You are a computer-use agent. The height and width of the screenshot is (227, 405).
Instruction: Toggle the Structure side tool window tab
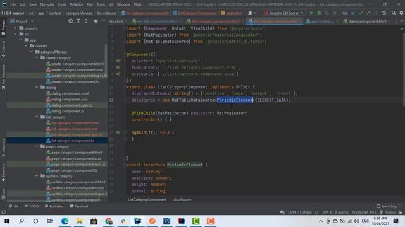3,148
